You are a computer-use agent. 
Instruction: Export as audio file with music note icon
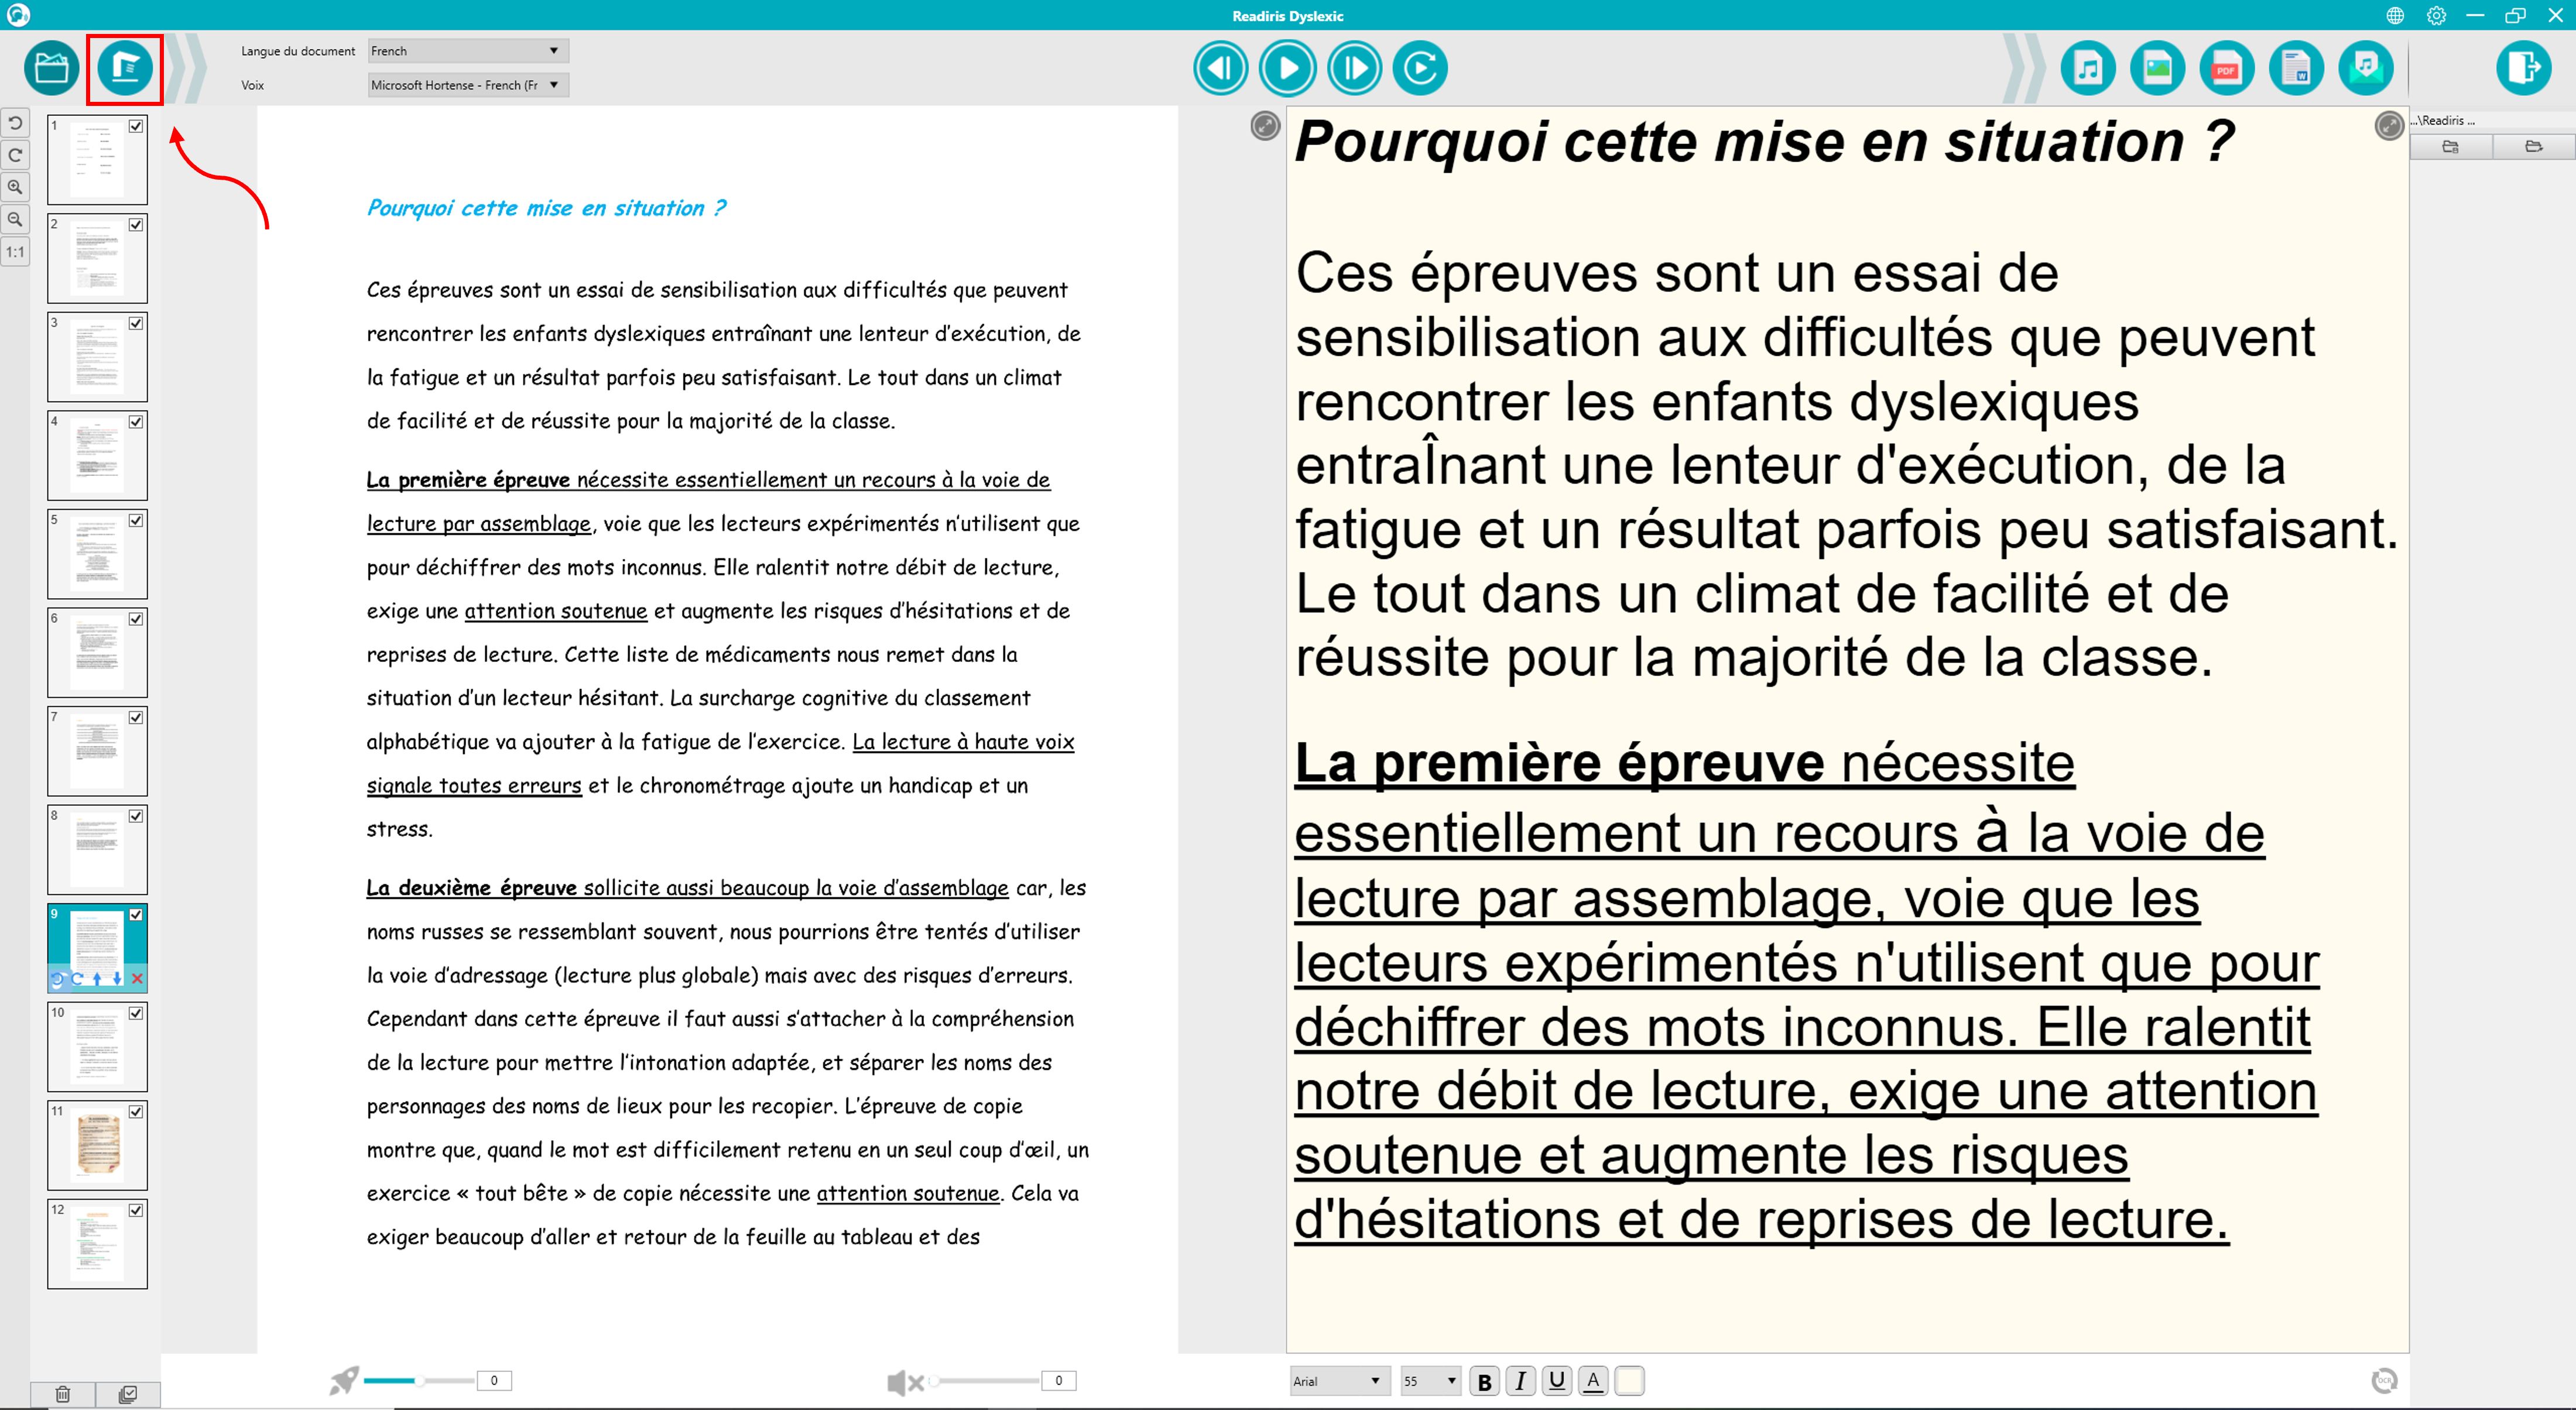point(2088,68)
